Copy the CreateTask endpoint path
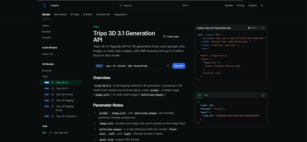The image size is (307, 142). [x=168, y=66]
